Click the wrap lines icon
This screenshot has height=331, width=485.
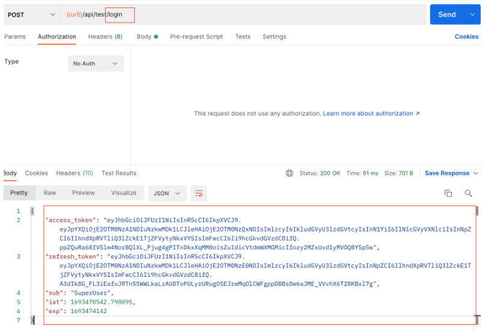coord(199,193)
